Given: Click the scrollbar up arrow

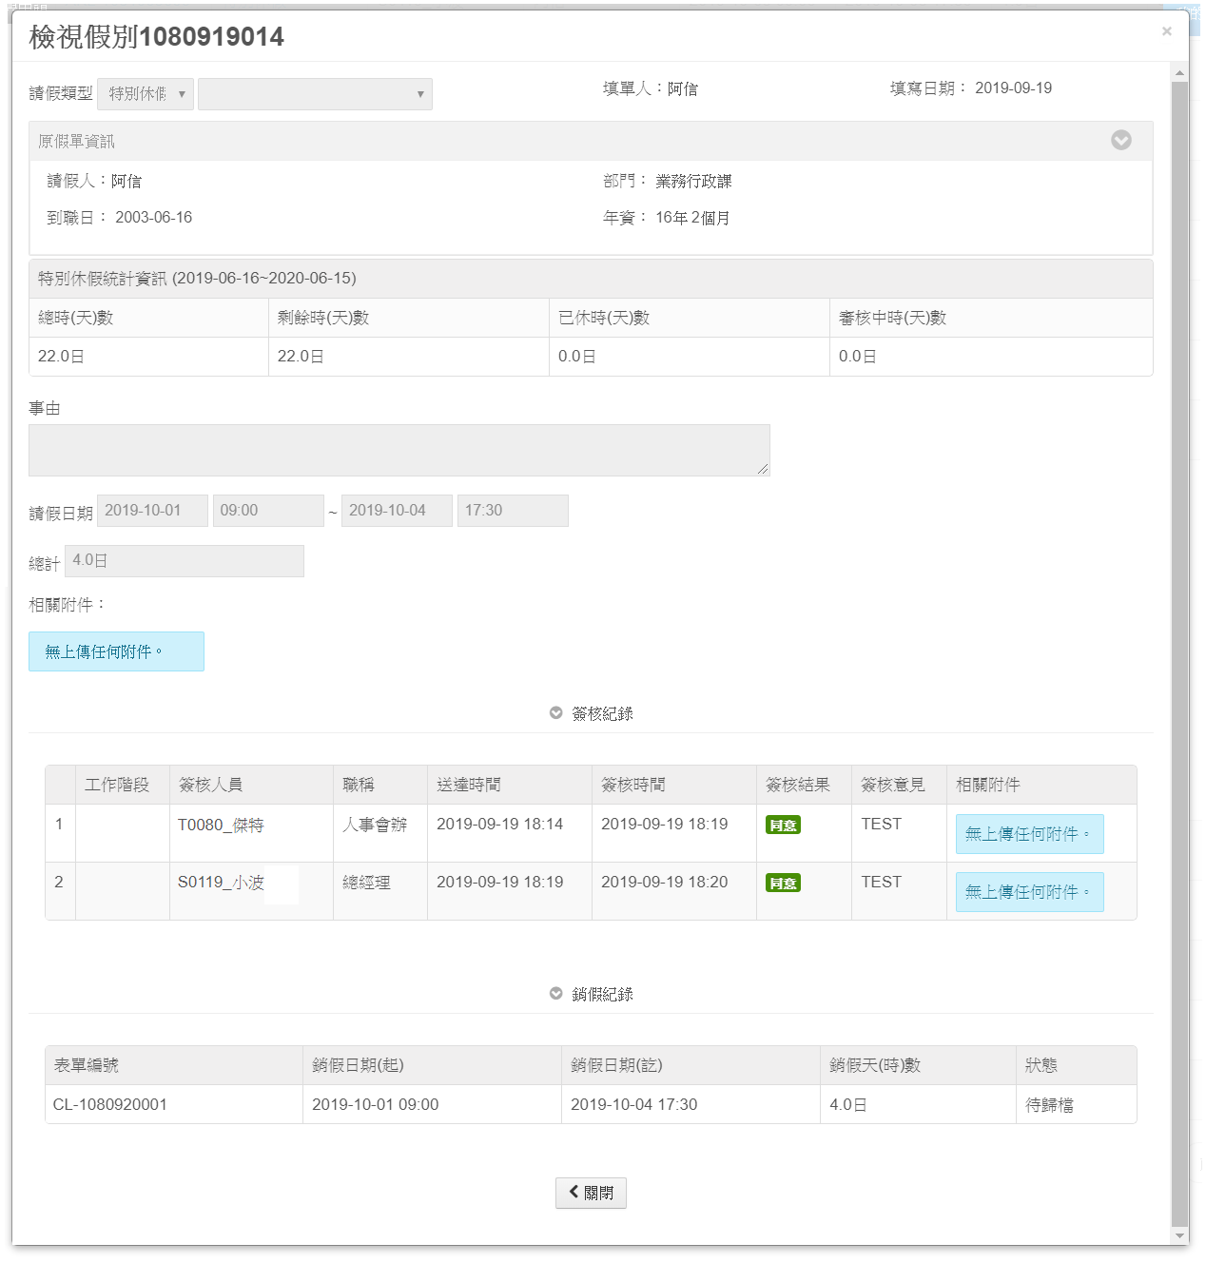Looking at the screenshot, I should click(x=1180, y=73).
